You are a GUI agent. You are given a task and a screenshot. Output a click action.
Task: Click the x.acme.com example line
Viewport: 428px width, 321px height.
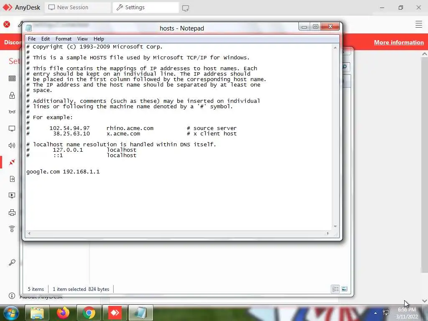(x=132, y=134)
